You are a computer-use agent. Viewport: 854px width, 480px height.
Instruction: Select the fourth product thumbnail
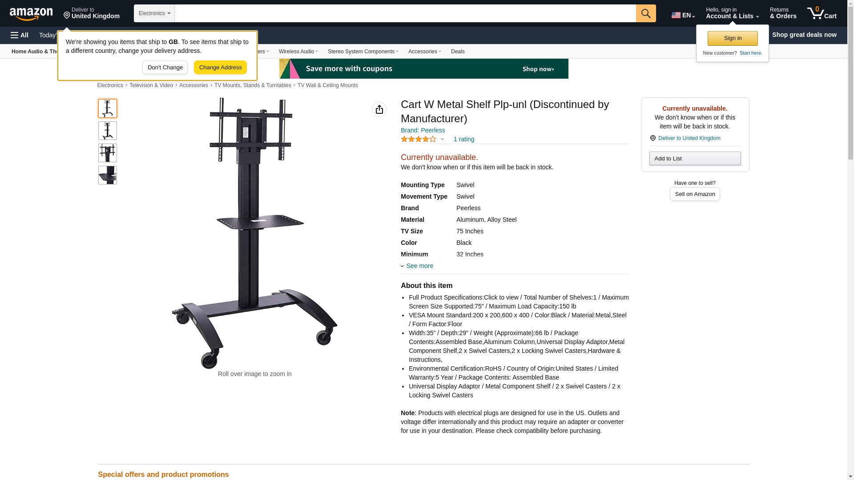108,175
